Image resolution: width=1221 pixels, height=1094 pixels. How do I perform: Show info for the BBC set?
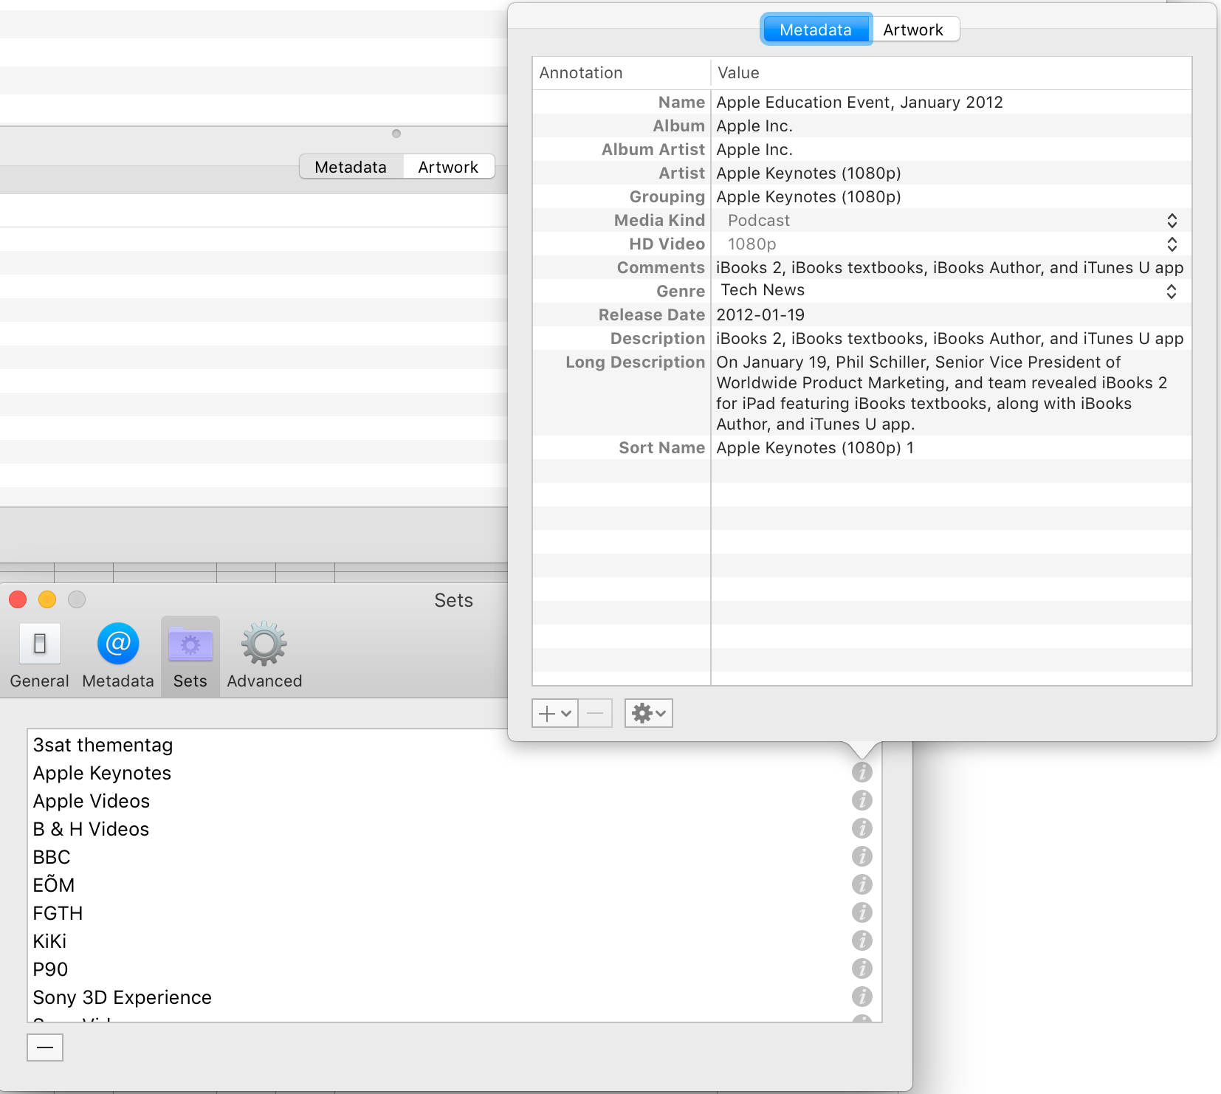tap(861, 856)
